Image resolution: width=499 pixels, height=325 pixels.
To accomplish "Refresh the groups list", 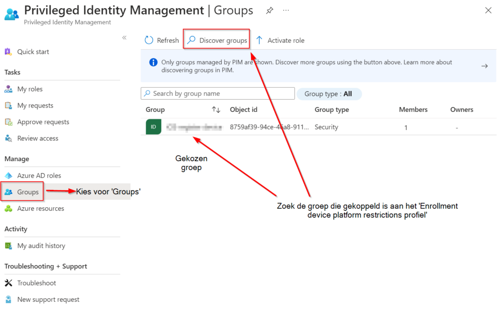I will tap(162, 40).
